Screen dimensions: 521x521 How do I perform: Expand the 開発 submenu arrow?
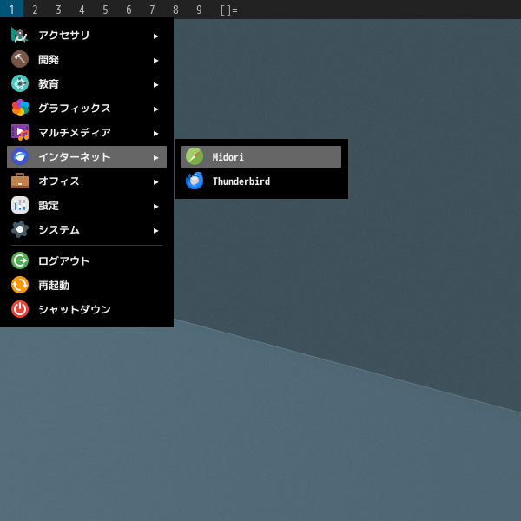point(155,61)
